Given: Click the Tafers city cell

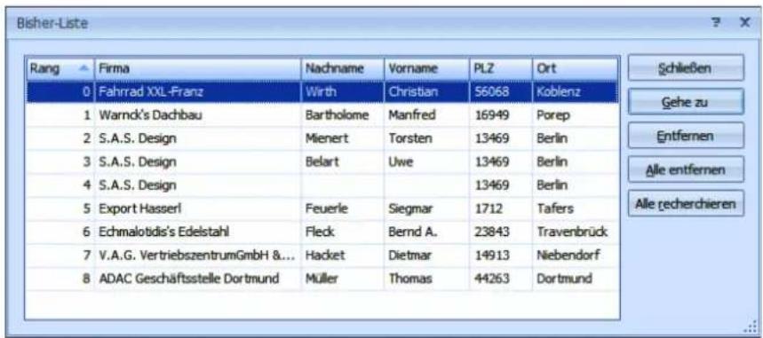Looking at the screenshot, I should coord(576,208).
